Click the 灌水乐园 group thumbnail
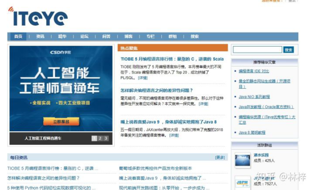 coord(242,160)
